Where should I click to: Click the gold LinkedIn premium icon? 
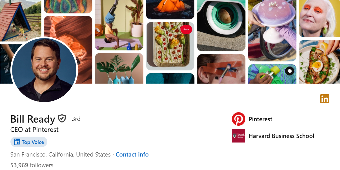(x=325, y=99)
